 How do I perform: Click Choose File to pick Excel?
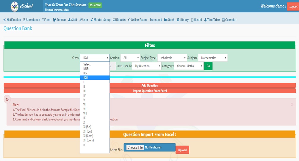coord(135,147)
